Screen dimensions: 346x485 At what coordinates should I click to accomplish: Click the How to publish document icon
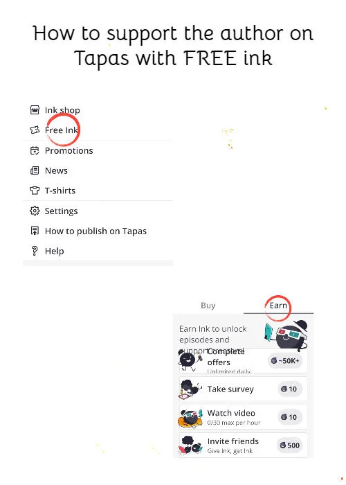(x=35, y=231)
